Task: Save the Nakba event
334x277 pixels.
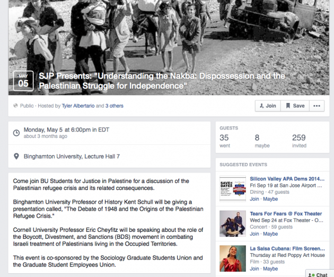Action: (295, 106)
